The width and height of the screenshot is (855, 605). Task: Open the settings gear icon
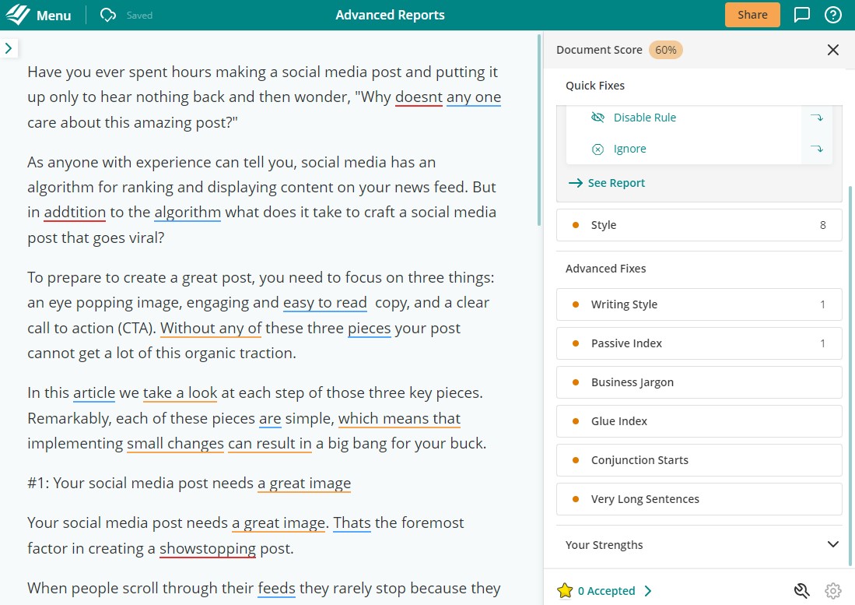click(832, 591)
